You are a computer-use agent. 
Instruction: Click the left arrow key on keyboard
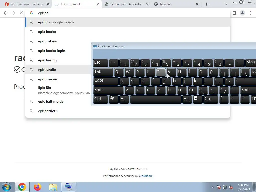coord(224,99)
